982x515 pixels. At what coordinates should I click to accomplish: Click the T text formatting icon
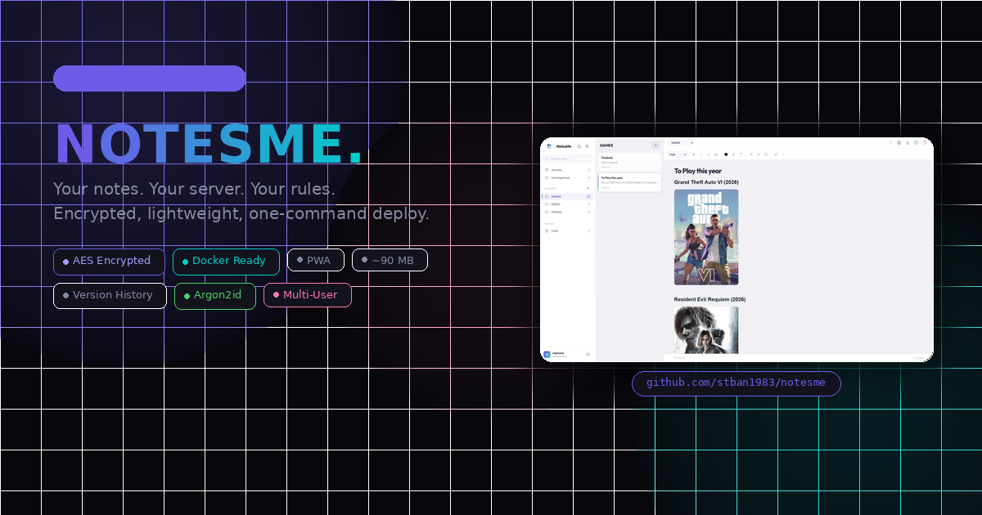coord(741,154)
